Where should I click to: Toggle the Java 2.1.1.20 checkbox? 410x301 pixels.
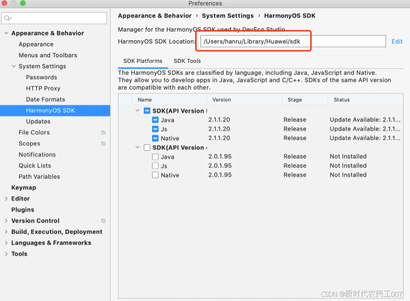pyautogui.click(x=155, y=120)
